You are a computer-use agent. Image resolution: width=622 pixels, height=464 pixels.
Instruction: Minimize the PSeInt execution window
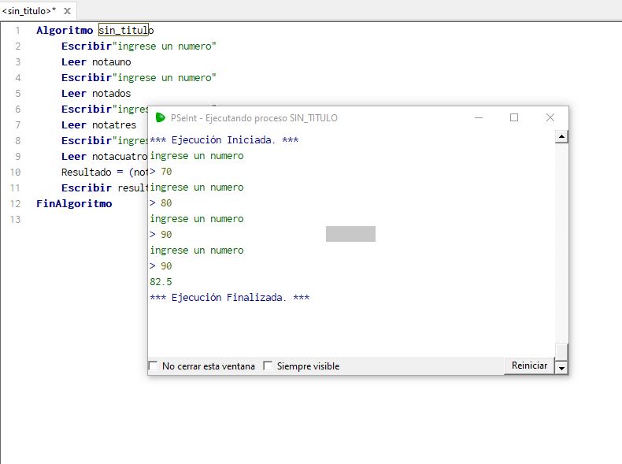[x=478, y=117]
